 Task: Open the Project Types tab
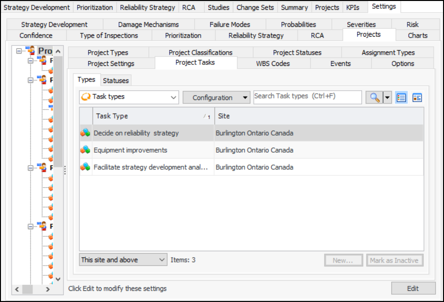108,52
